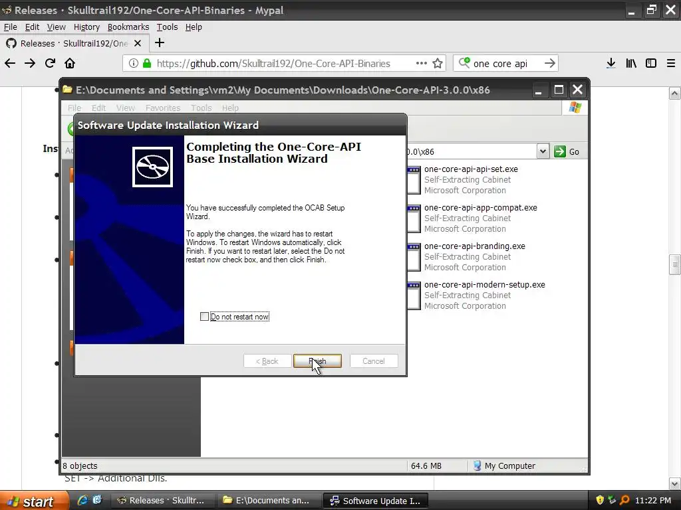The height and width of the screenshot is (510, 681).
Task: Go forward in the Mypal browser
Action: tap(30, 63)
